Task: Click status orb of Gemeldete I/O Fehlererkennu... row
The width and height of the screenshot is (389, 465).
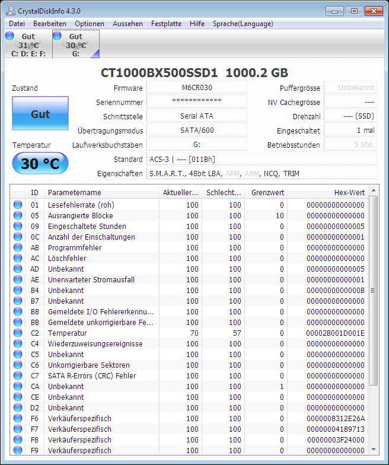Action: [18, 311]
